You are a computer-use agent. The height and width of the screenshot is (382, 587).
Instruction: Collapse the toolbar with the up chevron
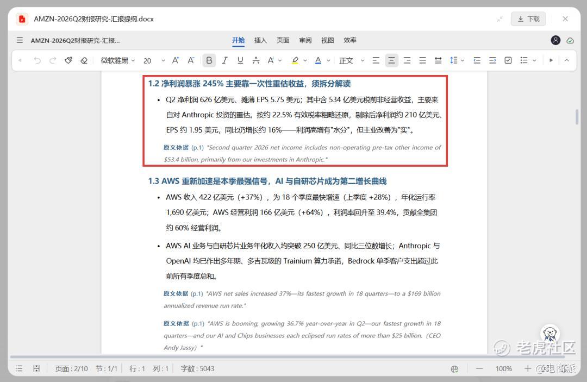pos(567,60)
